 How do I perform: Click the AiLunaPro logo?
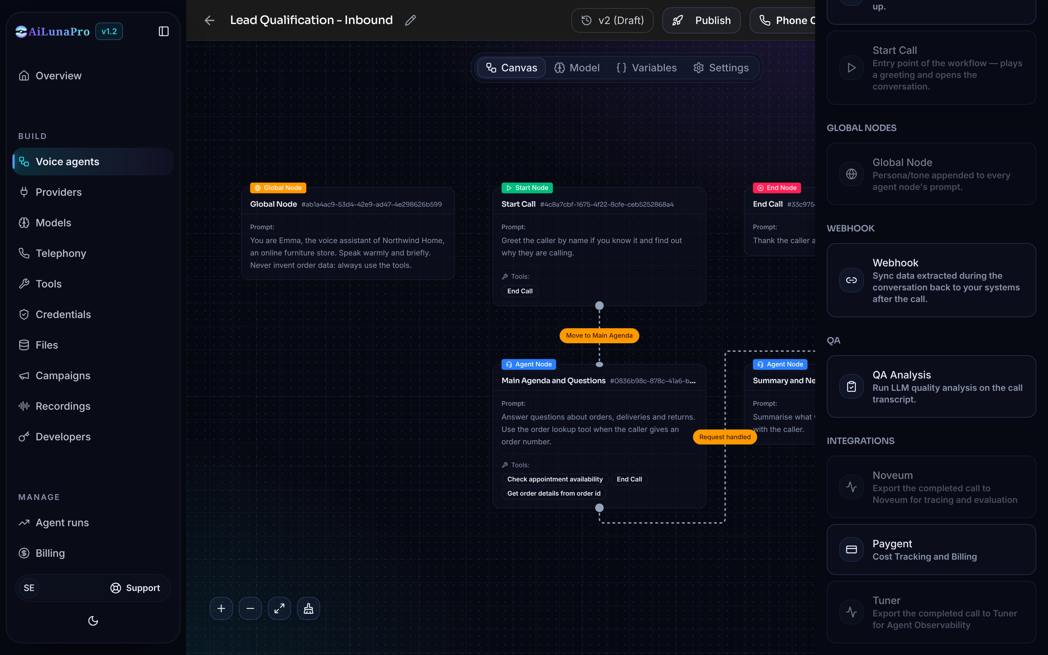pos(52,31)
